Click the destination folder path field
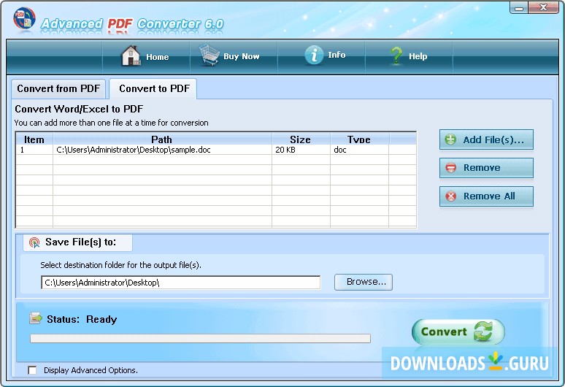 tap(181, 283)
